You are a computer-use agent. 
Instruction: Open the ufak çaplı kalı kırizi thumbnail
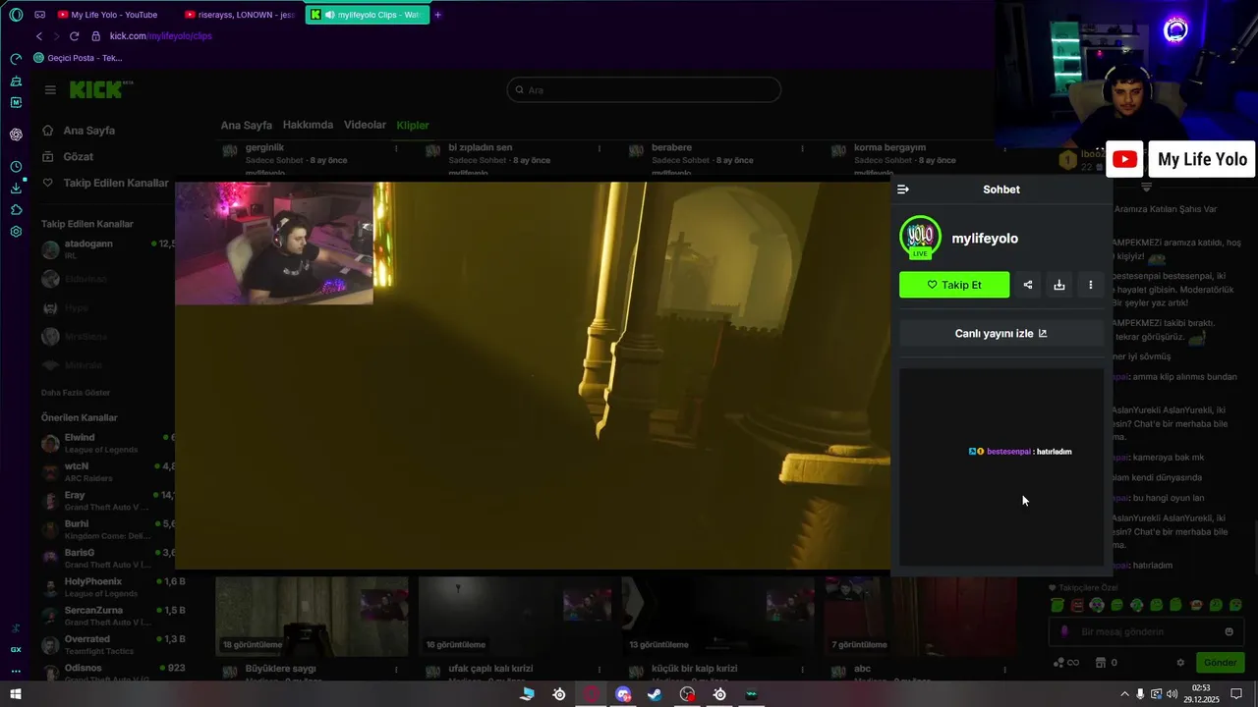coord(515,616)
